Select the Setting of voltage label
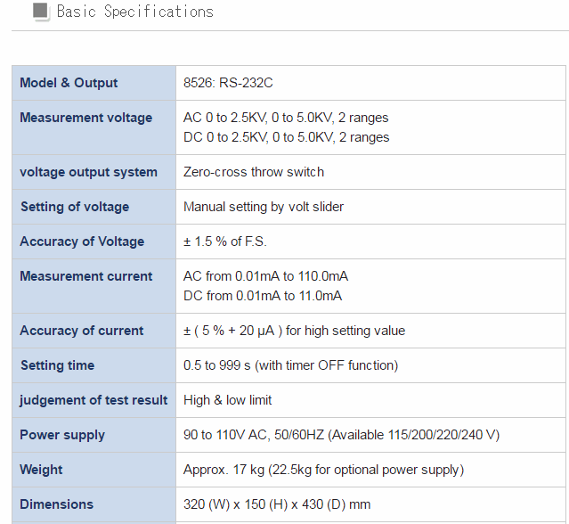Screen dimensions: 569x524 pyautogui.click(x=75, y=207)
